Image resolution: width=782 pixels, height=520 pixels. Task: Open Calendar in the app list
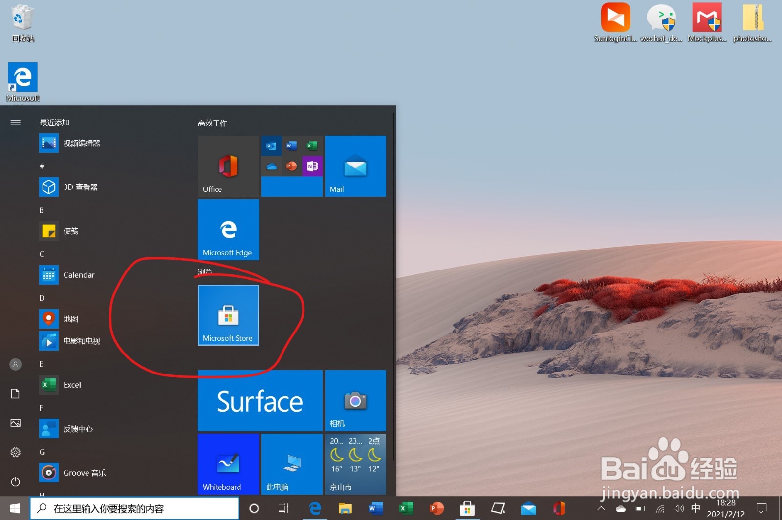(67, 275)
